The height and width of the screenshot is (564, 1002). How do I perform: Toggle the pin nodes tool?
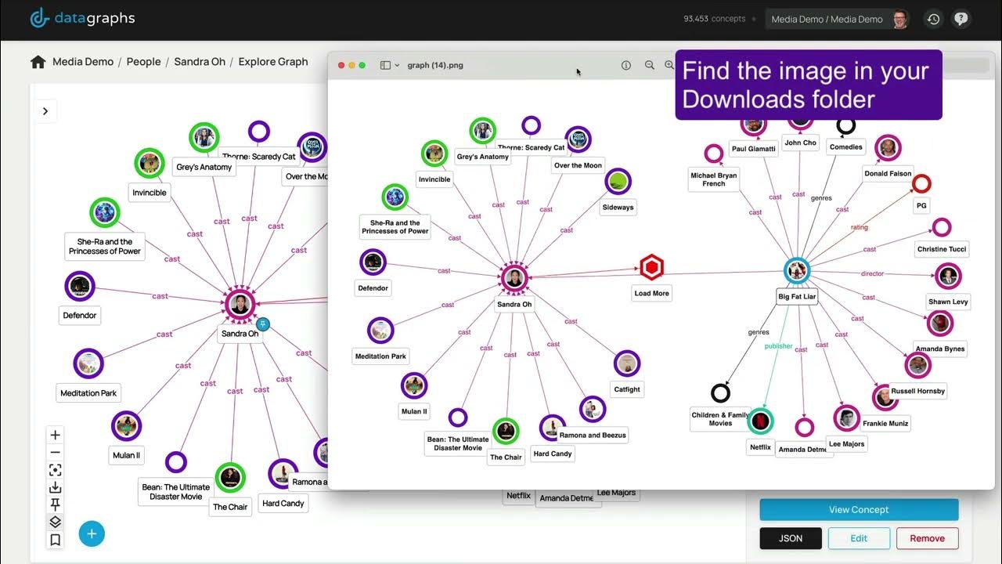tap(55, 505)
